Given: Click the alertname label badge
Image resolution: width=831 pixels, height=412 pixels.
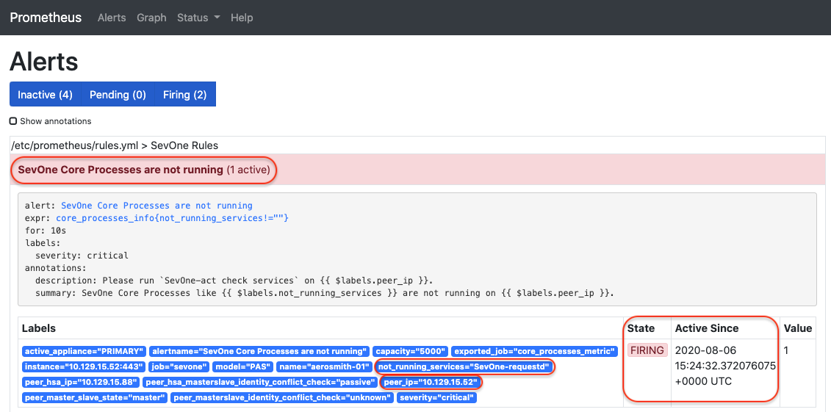Looking at the screenshot, I should pyautogui.click(x=259, y=351).
